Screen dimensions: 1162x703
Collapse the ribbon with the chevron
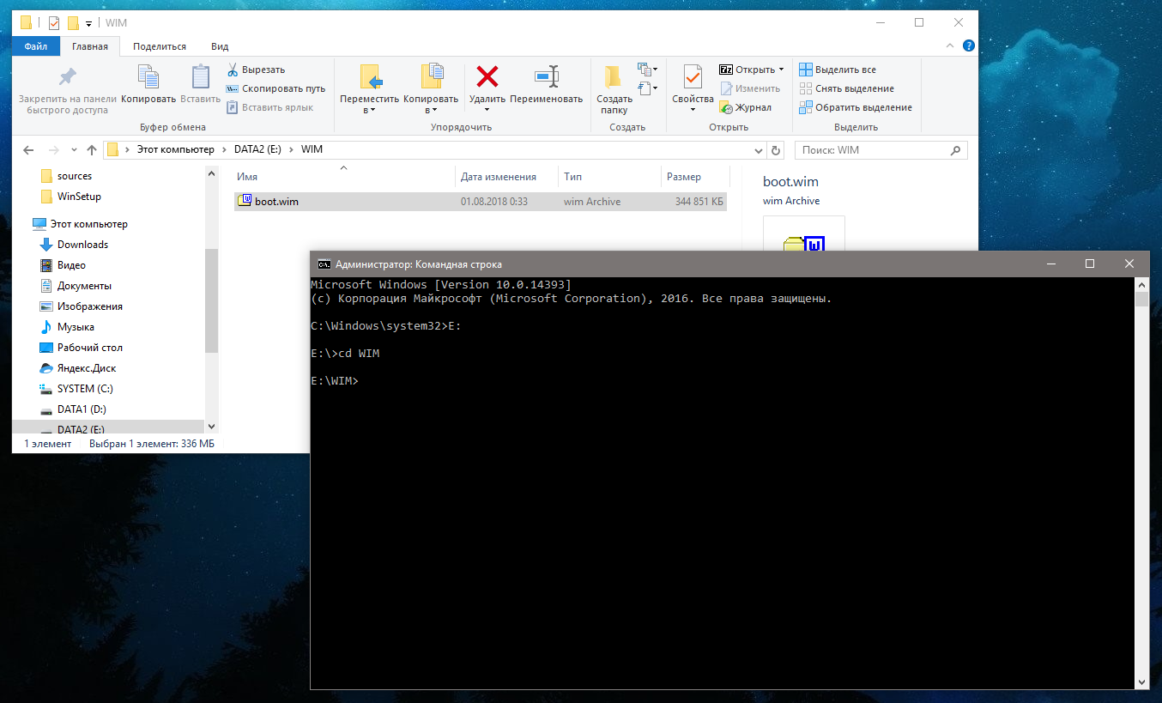click(x=950, y=45)
